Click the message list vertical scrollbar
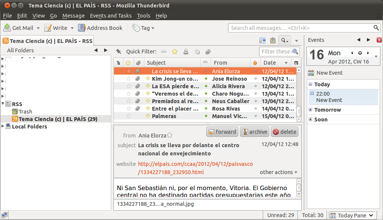The image size is (383, 220). pos(299,93)
